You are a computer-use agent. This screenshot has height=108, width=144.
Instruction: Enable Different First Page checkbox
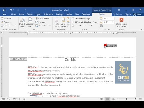pyautogui.click(x=73, y=19)
